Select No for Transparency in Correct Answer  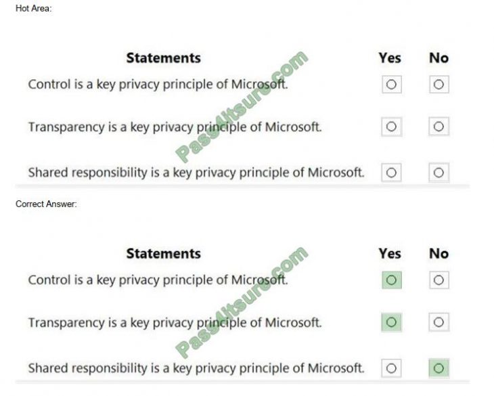(x=439, y=322)
